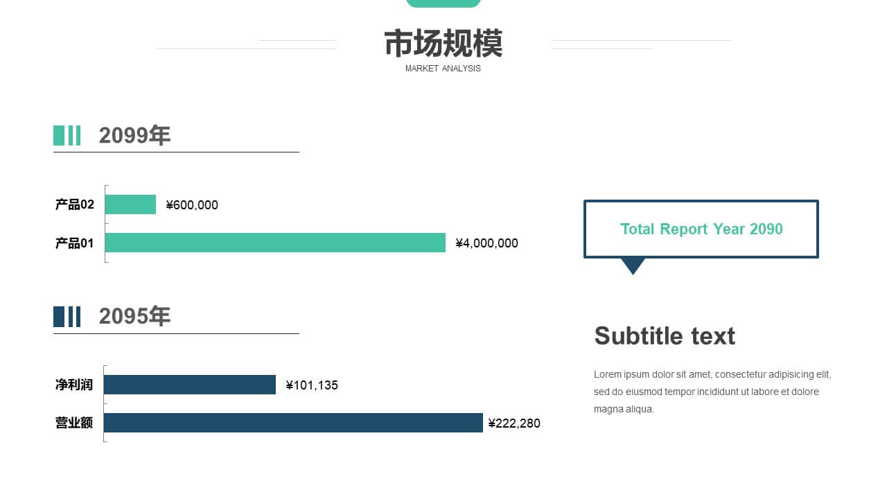The width and height of the screenshot is (887, 499).
Task: Select the 净利润 navy bar
Action: (190, 385)
